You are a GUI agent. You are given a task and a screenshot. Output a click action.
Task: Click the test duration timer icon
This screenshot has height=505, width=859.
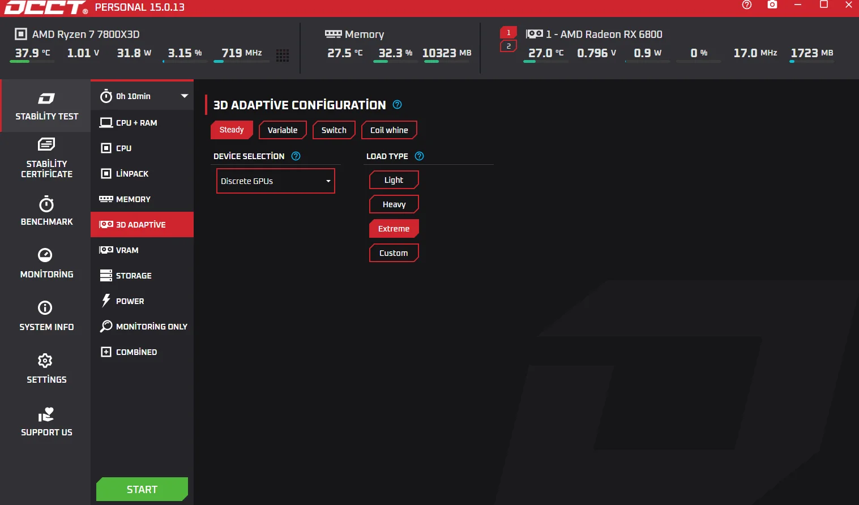[x=106, y=96]
